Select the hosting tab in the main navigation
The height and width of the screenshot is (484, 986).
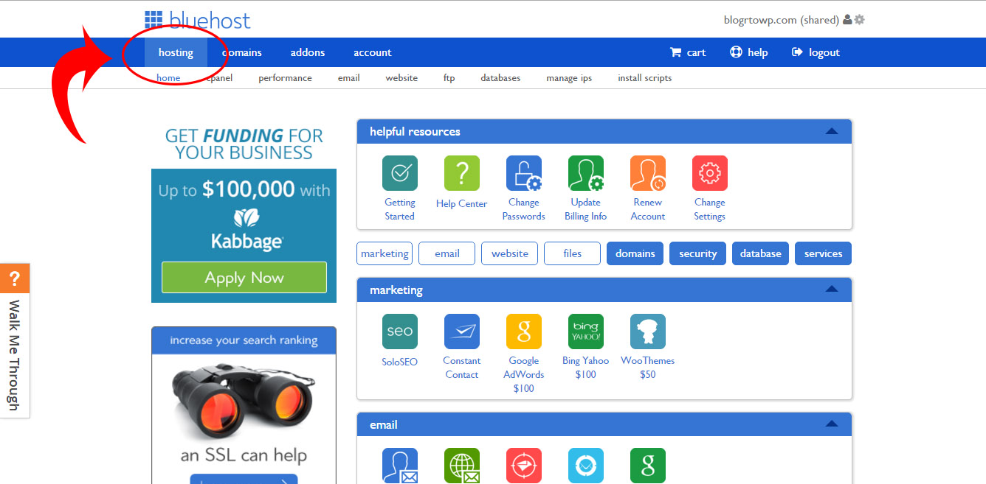click(176, 52)
